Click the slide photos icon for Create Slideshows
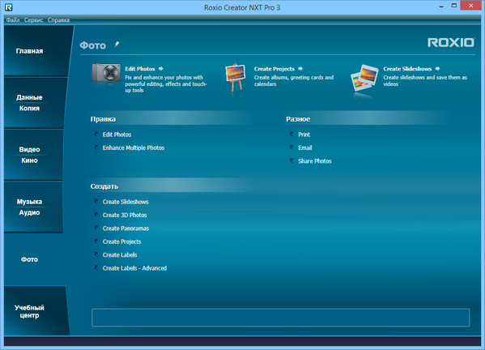The image size is (485, 350). (x=364, y=77)
